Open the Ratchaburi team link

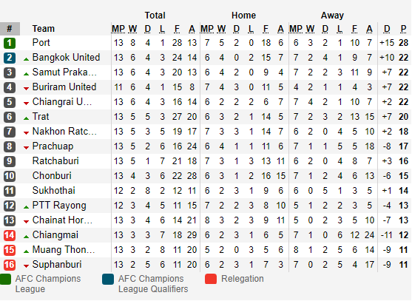point(55,161)
